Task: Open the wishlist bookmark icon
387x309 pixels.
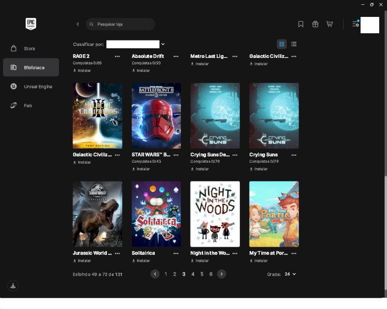Action: [x=300, y=24]
